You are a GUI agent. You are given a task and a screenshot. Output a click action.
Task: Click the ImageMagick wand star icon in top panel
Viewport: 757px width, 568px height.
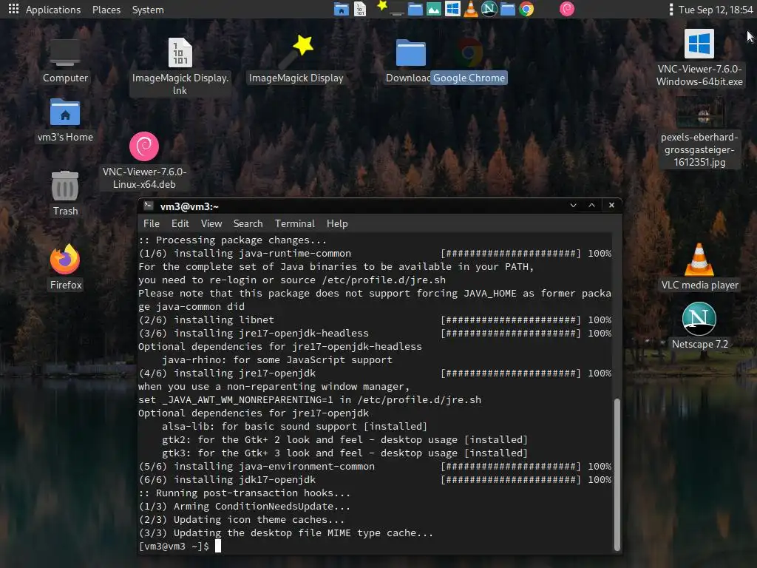(x=381, y=7)
